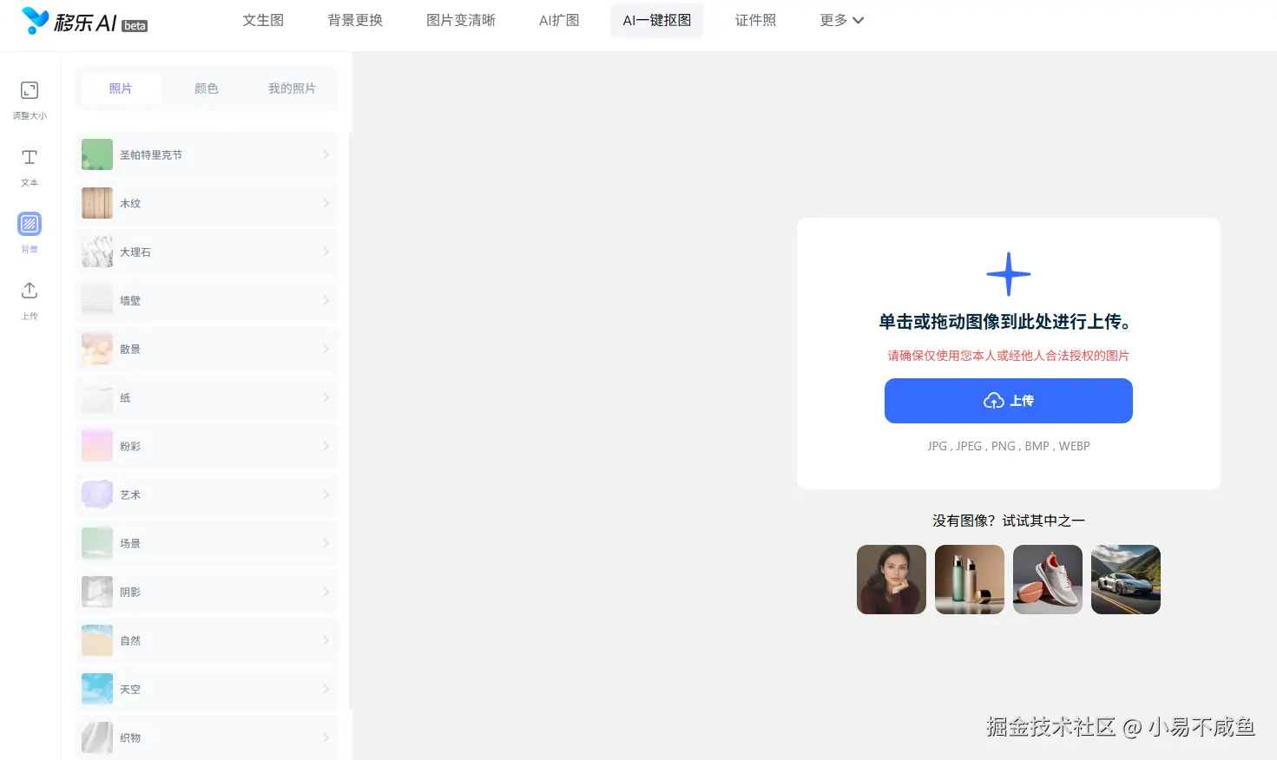Click the 木纹 wood texture thumbnail
This screenshot has width=1277, height=760.
tap(97, 203)
